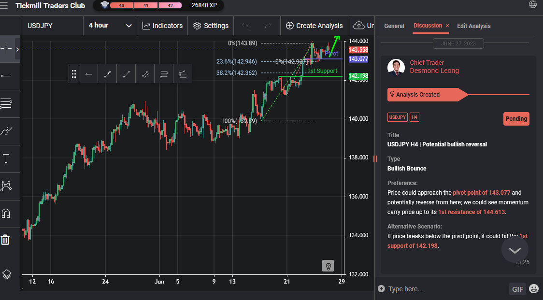
Task: Expand the cursor tool flyout arrow
Action: (x=17, y=49)
